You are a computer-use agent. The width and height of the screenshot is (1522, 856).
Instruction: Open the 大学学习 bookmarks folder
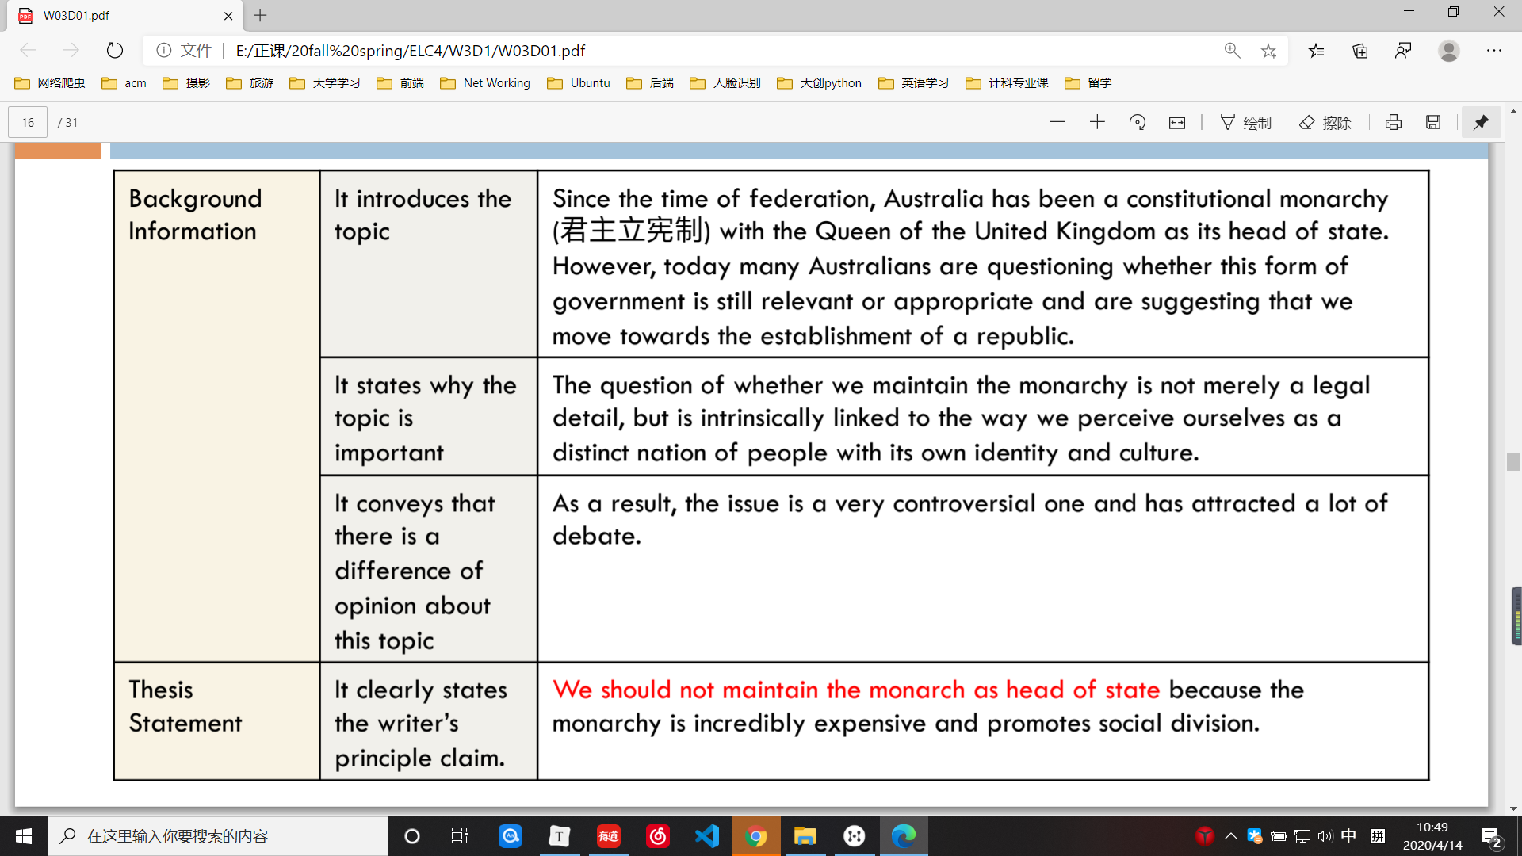point(325,83)
